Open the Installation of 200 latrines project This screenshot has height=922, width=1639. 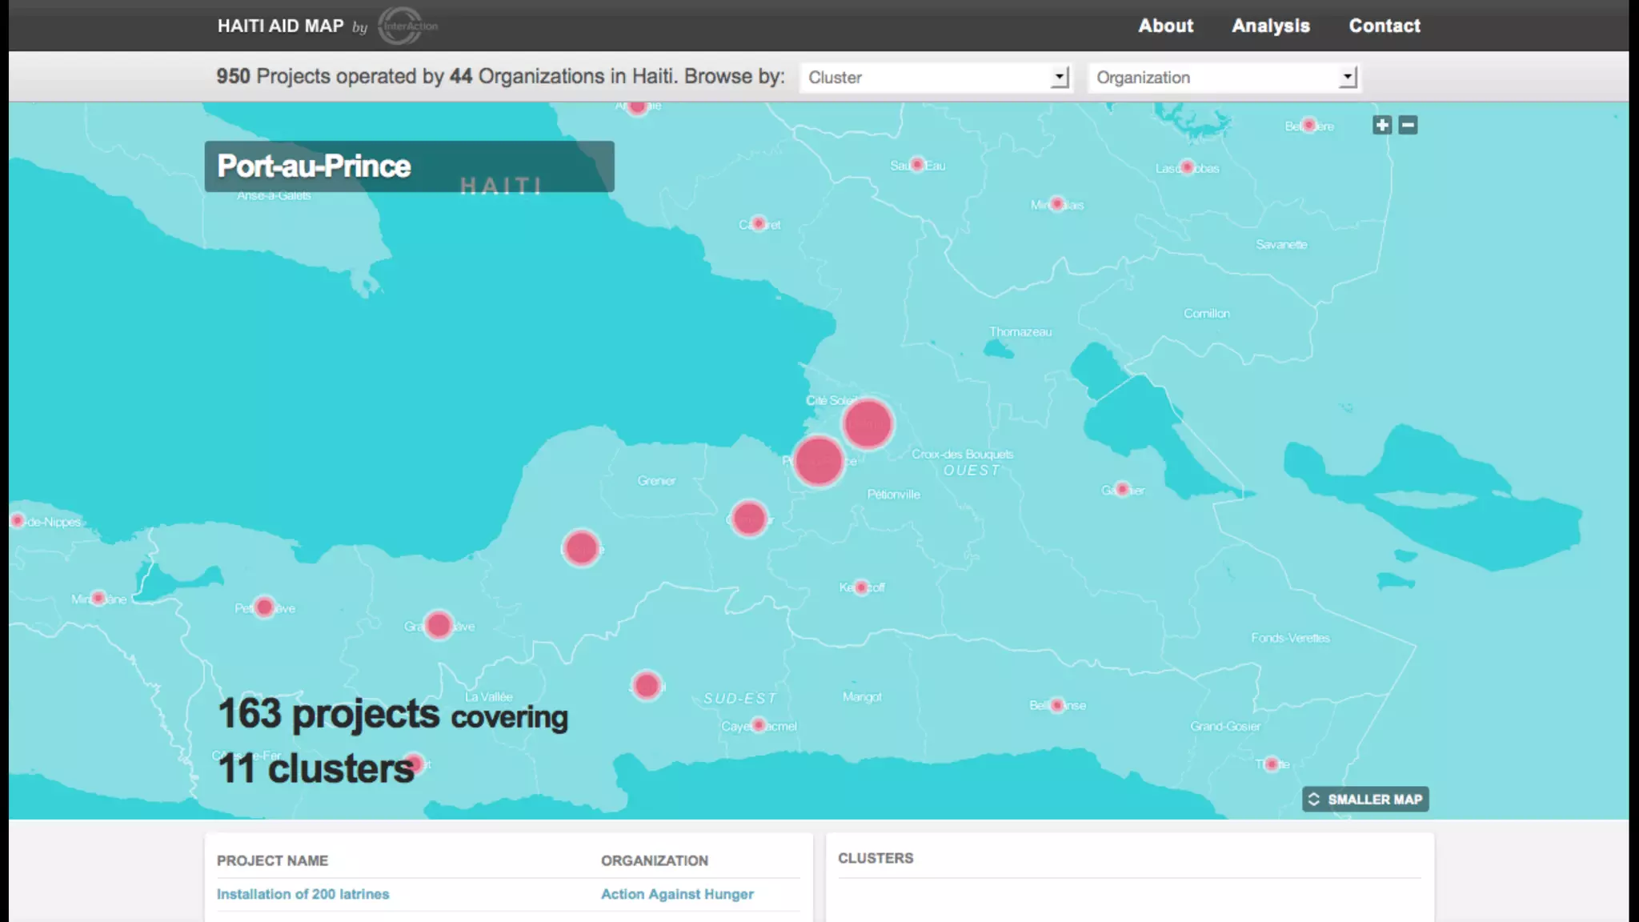[x=303, y=894]
